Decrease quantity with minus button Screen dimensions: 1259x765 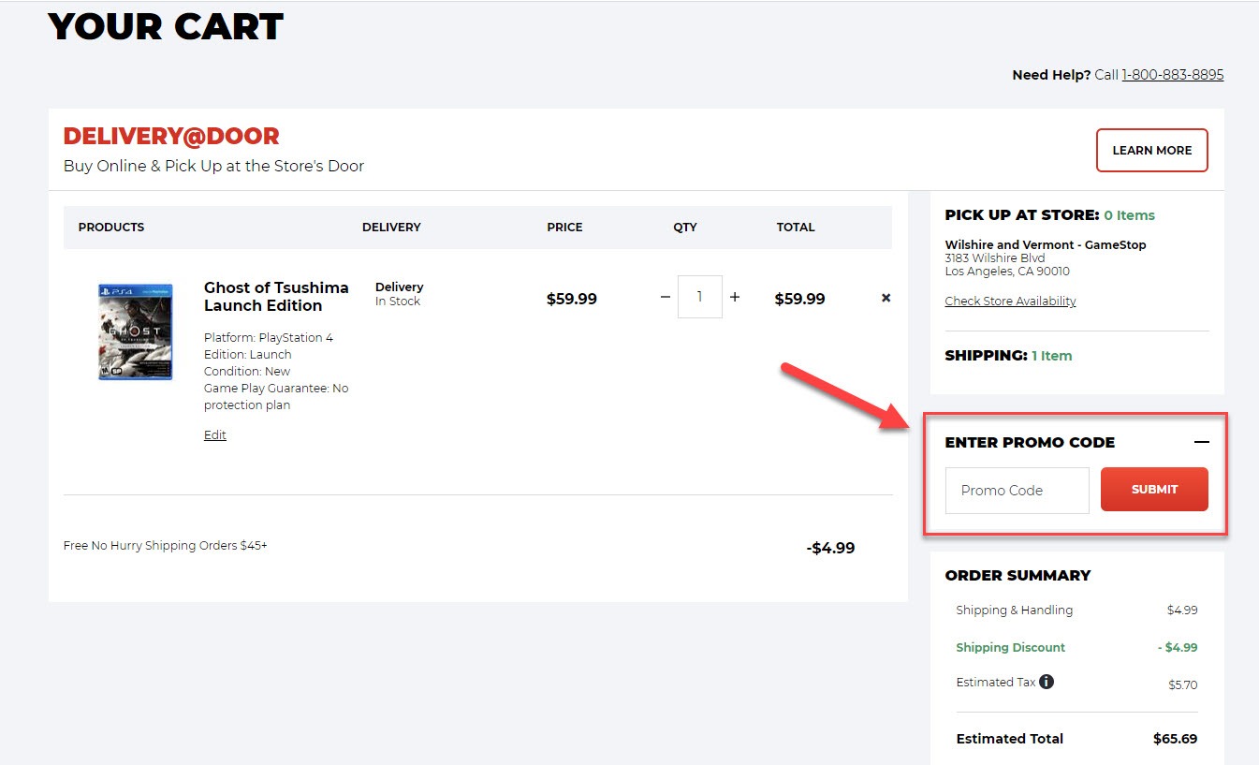pos(666,297)
